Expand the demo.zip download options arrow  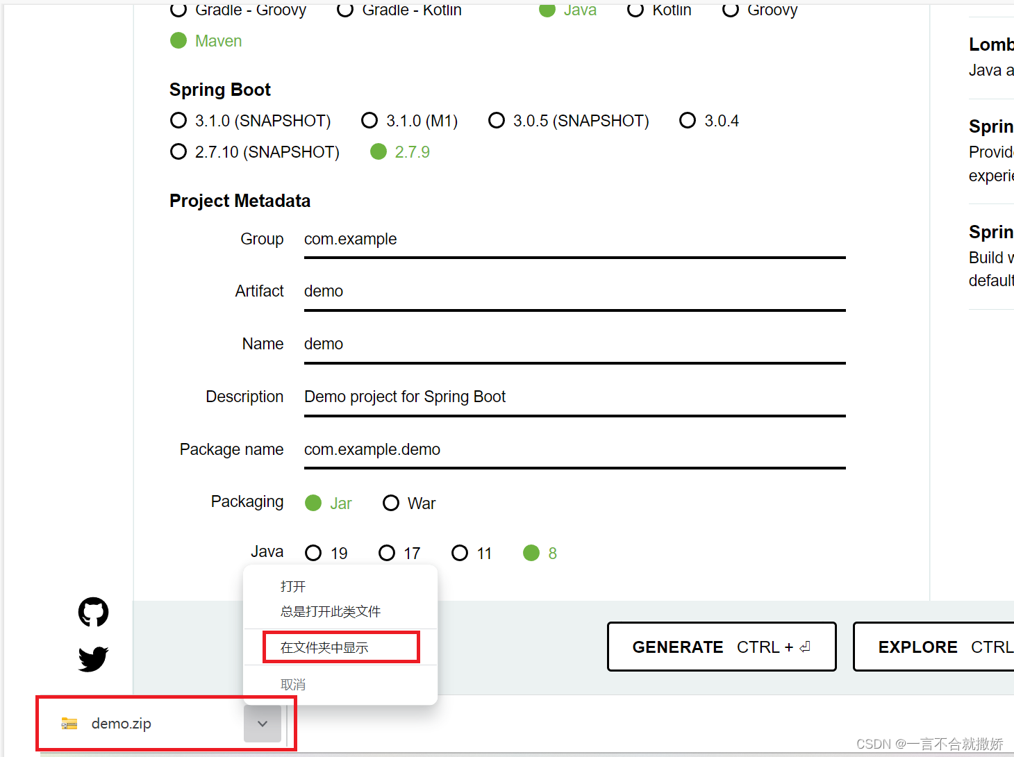pyautogui.click(x=263, y=724)
